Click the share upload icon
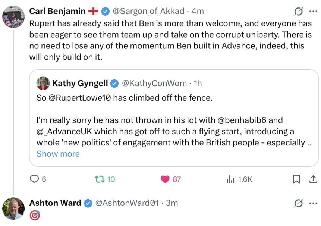Screen dimensions: 321x226 (x=312, y=179)
